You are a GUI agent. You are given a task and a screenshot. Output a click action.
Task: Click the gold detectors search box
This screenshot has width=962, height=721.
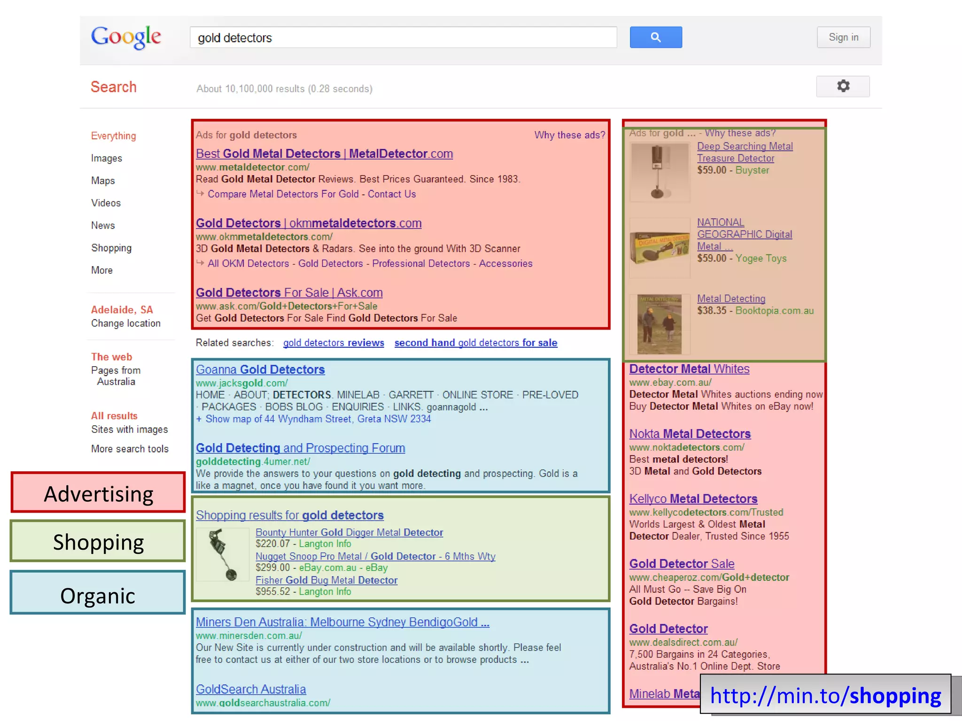click(x=403, y=38)
